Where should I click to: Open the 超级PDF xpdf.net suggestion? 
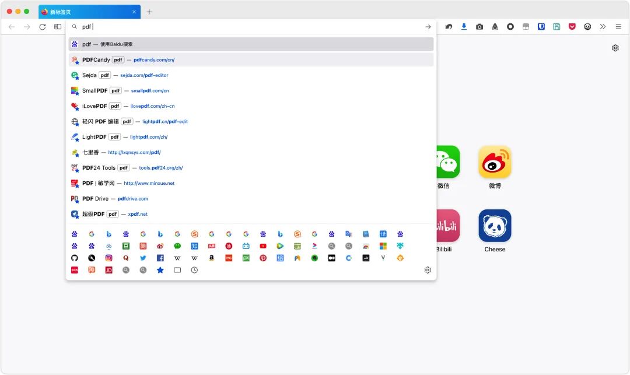point(251,215)
